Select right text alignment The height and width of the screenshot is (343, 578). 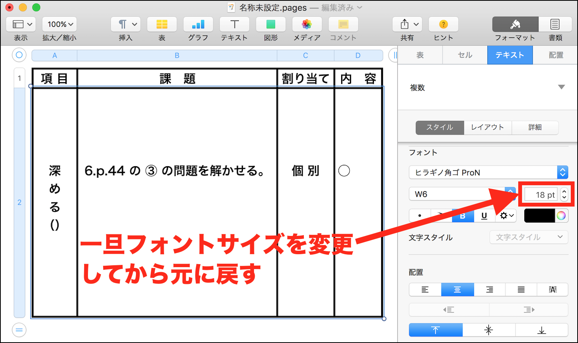coord(489,289)
